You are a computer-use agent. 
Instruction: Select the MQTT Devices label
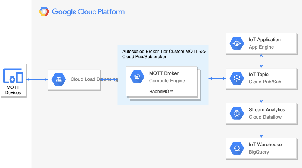click(13, 90)
